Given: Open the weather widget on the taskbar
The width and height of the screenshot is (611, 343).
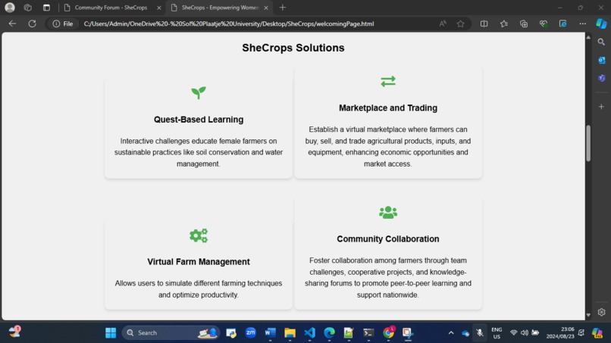Looking at the screenshot, I should pos(15,332).
